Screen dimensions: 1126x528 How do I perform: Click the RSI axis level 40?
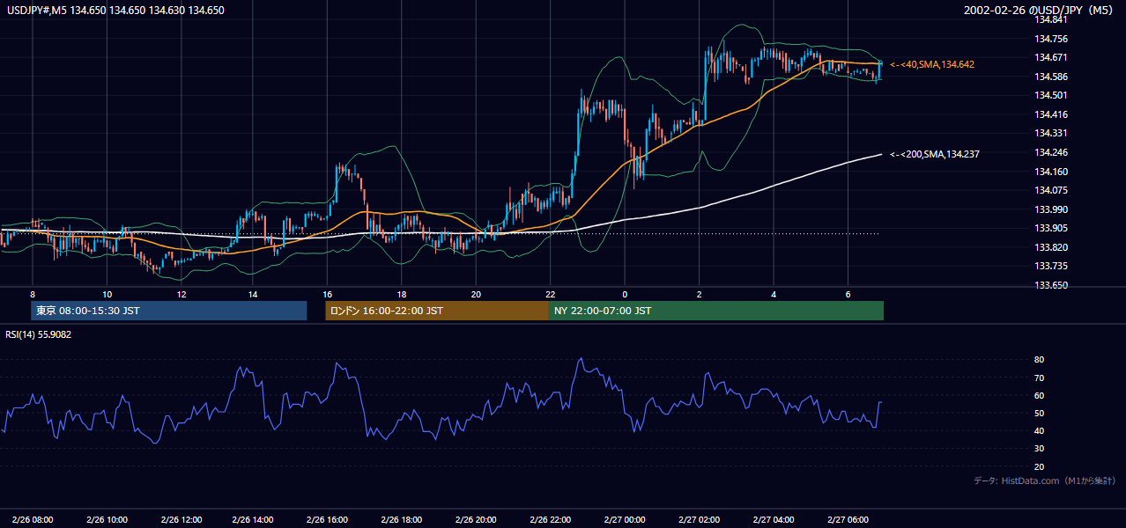coord(1039,430)
